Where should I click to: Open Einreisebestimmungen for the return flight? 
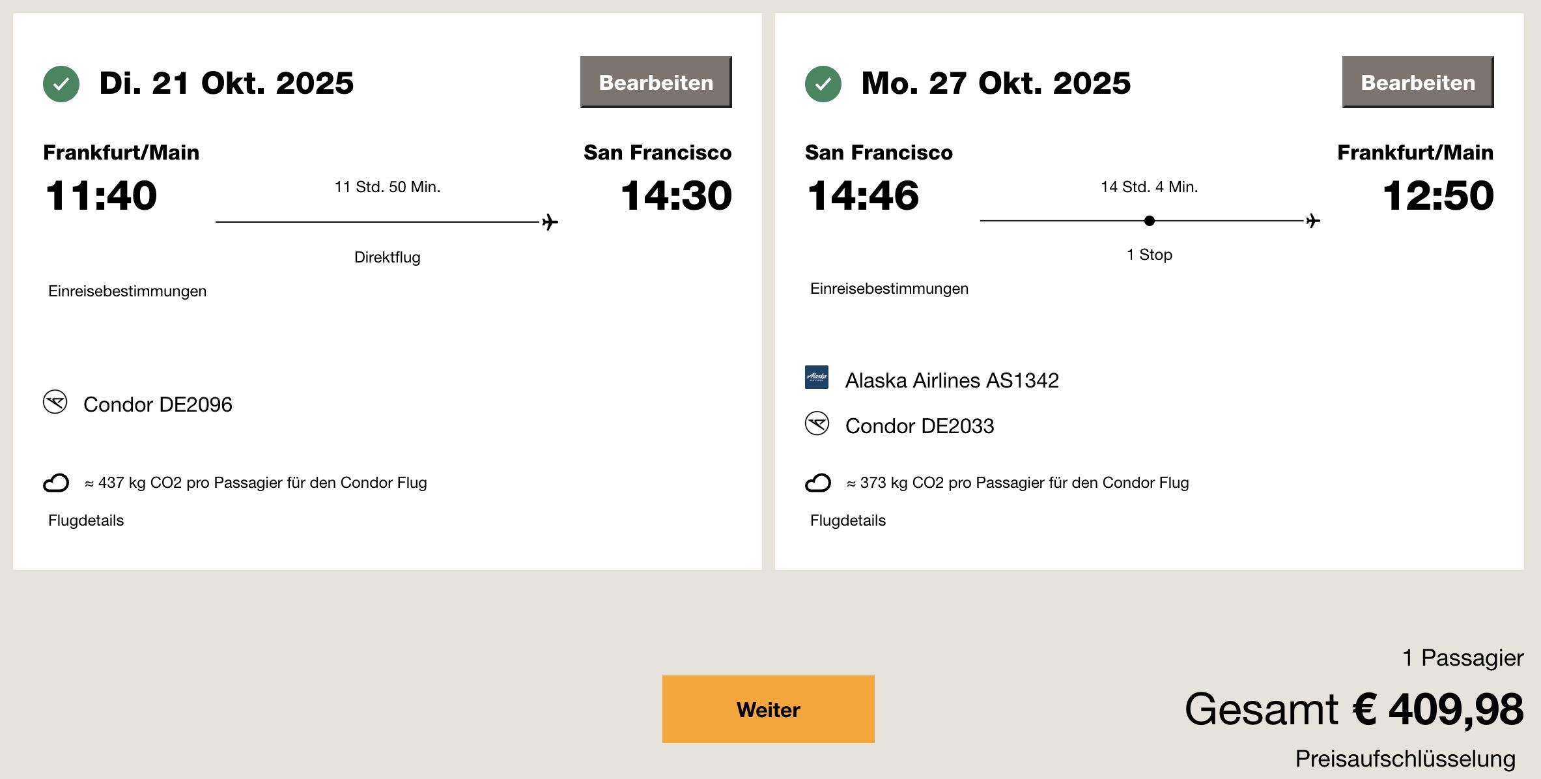[x=889, y=289]
